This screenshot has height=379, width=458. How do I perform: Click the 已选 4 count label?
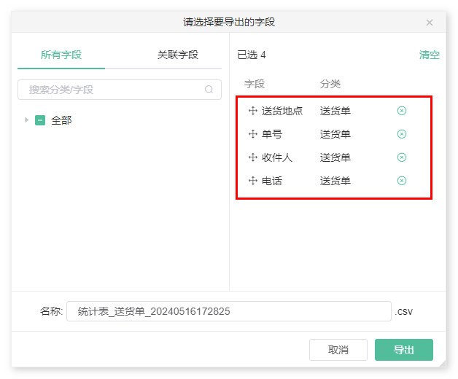click(x=252, y=55)
